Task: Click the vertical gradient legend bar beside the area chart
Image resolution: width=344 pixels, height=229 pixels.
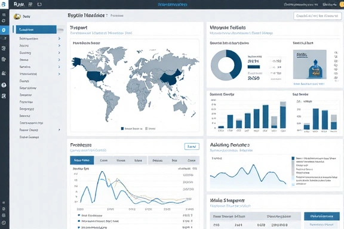Action: pos(293,171)
